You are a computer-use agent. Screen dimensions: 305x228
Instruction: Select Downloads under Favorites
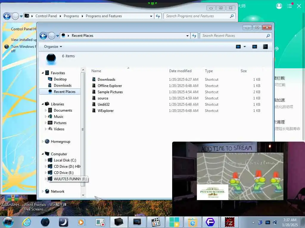click(63, 85)
